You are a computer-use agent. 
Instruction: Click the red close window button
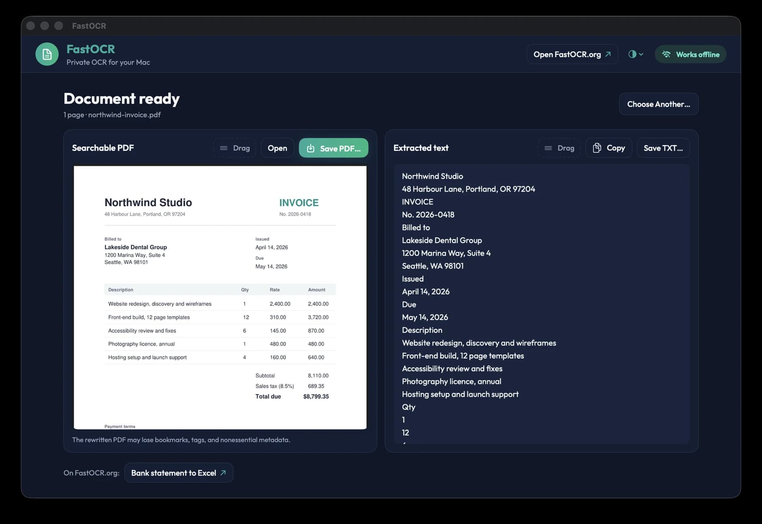30,26
